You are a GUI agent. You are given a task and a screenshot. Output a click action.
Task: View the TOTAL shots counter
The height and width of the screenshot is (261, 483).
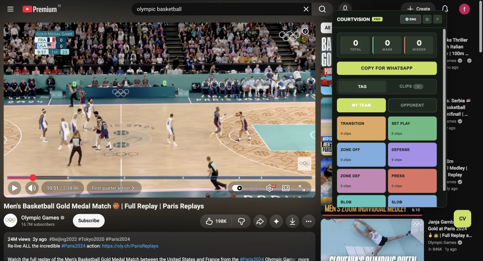(x=356, y=45)
